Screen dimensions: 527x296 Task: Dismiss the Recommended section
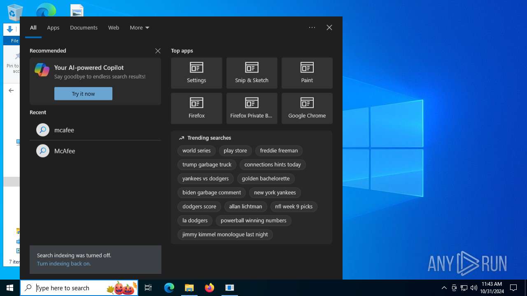158,51
